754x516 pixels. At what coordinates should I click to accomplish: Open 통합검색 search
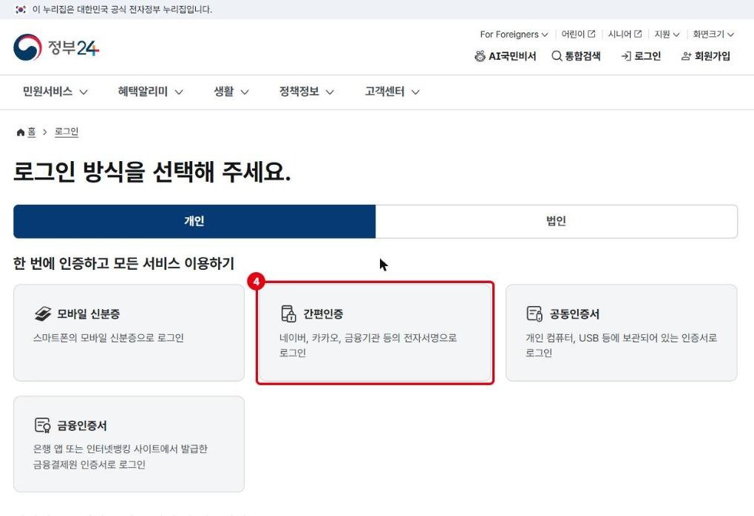[x=576, y=56]
